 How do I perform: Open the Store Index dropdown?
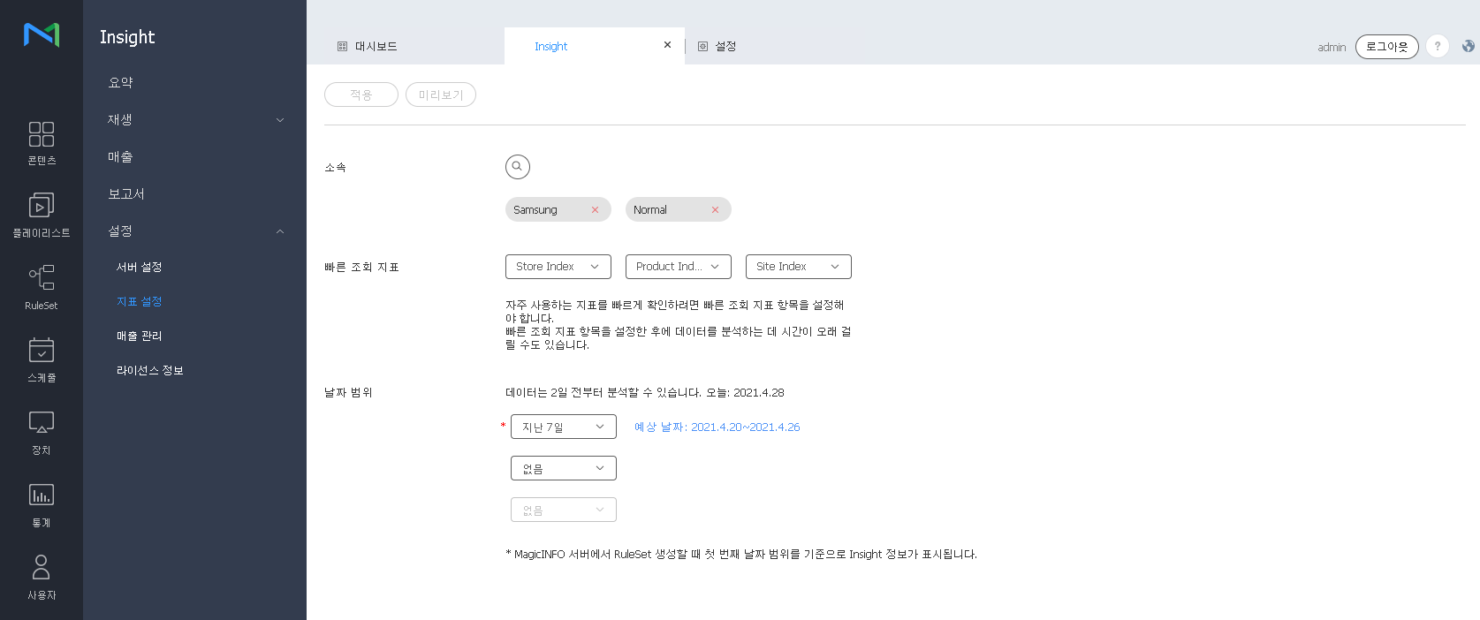point(558,267)
